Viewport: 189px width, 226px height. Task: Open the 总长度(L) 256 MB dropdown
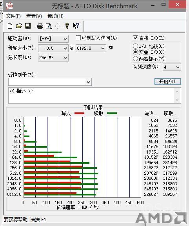coord(53,58)
